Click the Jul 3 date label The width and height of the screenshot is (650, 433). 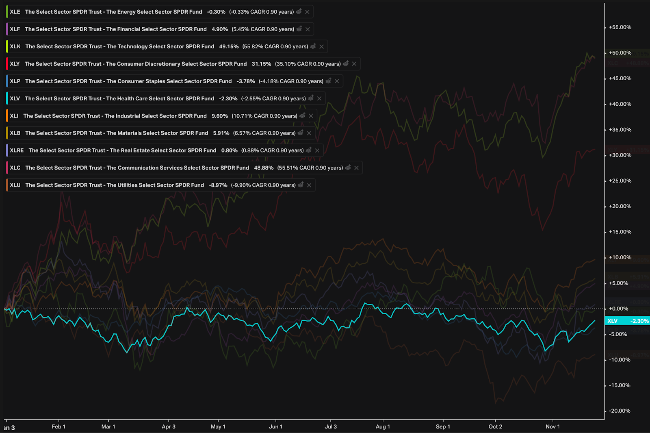click(331, 426)
